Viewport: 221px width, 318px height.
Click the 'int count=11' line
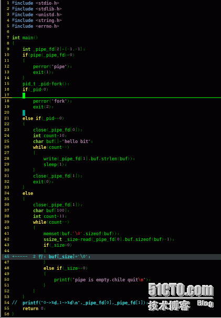click(x=50, y=216)
